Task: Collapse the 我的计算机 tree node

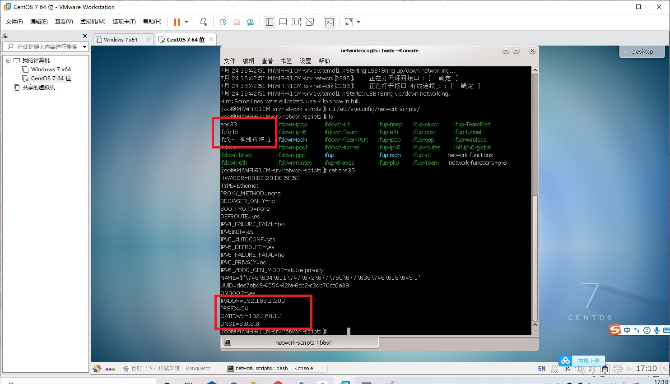Action: (8, 60)
